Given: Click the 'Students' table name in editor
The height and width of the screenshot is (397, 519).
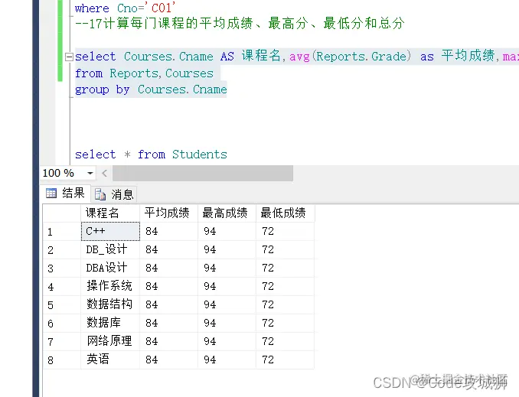Looking at the screenshot, I should pyautogui.click(x=200, y=155).
